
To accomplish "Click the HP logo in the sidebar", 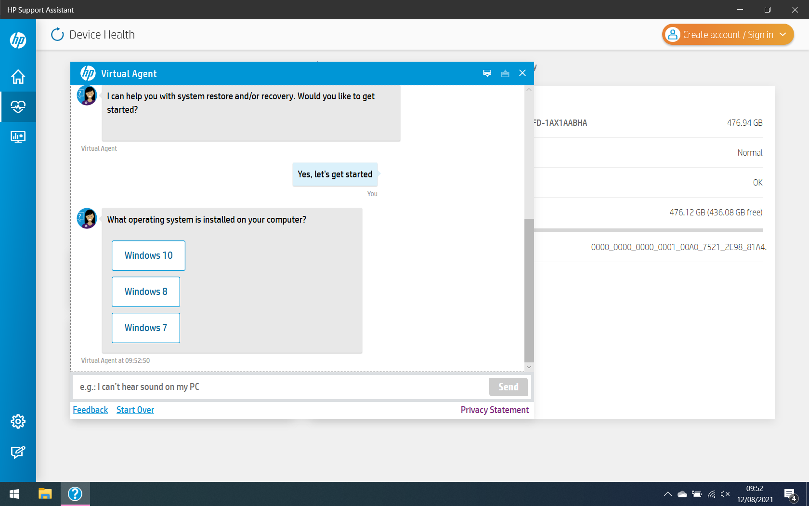I will point(18,40).
